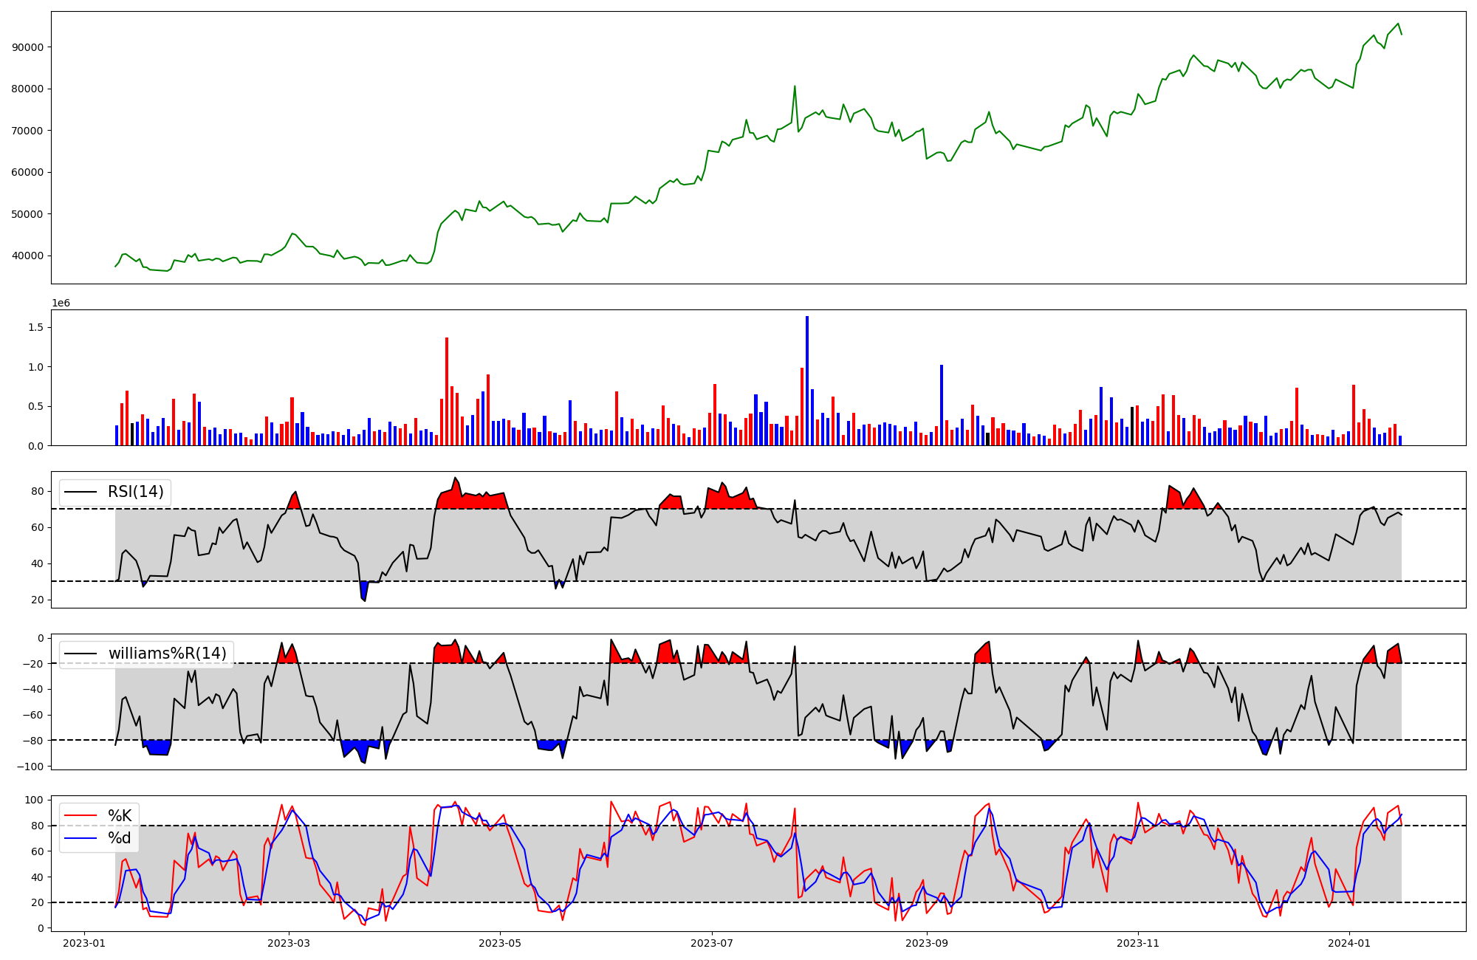Click the 1e6 volume scale notation
The width and height of the screenshot is (1477, 960).
pyautogui.click(x=61, y=304)
